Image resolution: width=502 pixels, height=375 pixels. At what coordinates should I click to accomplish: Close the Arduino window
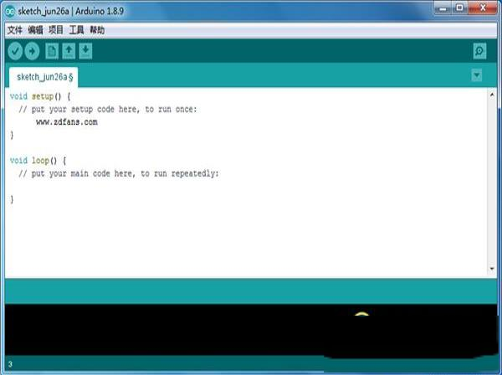click(483, 8)
